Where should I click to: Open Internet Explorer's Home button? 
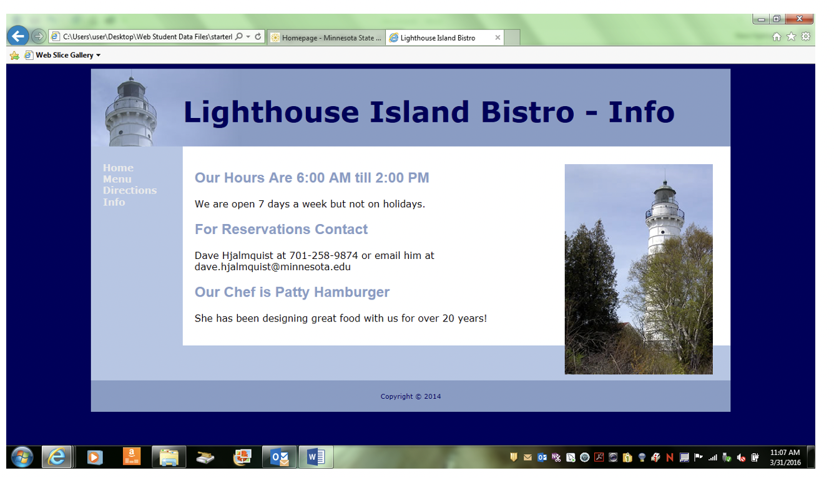777,36
